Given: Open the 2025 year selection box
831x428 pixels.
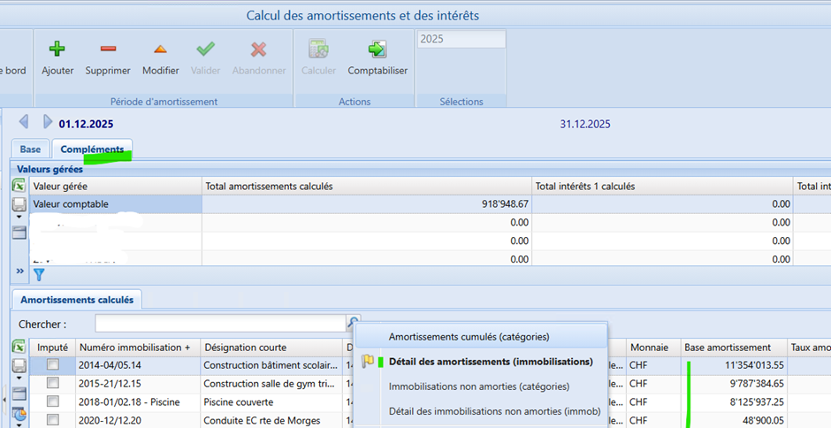Looking at the screenshot, I should pos(461,39).
